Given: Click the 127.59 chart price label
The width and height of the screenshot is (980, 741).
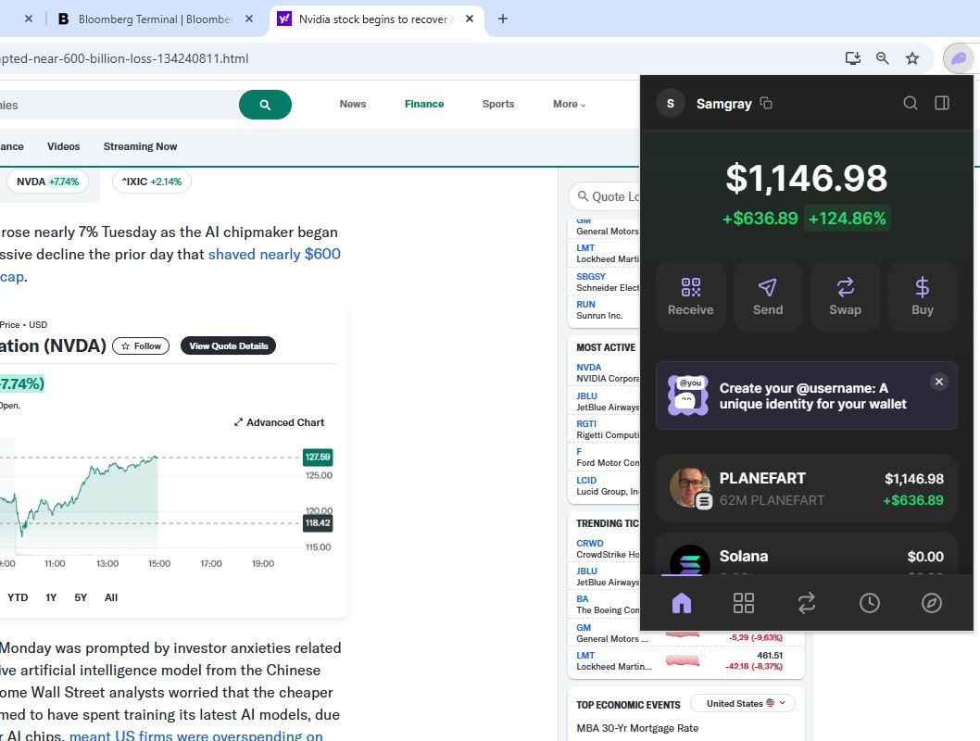Looking at the screenshot, I should coord(318,458).
